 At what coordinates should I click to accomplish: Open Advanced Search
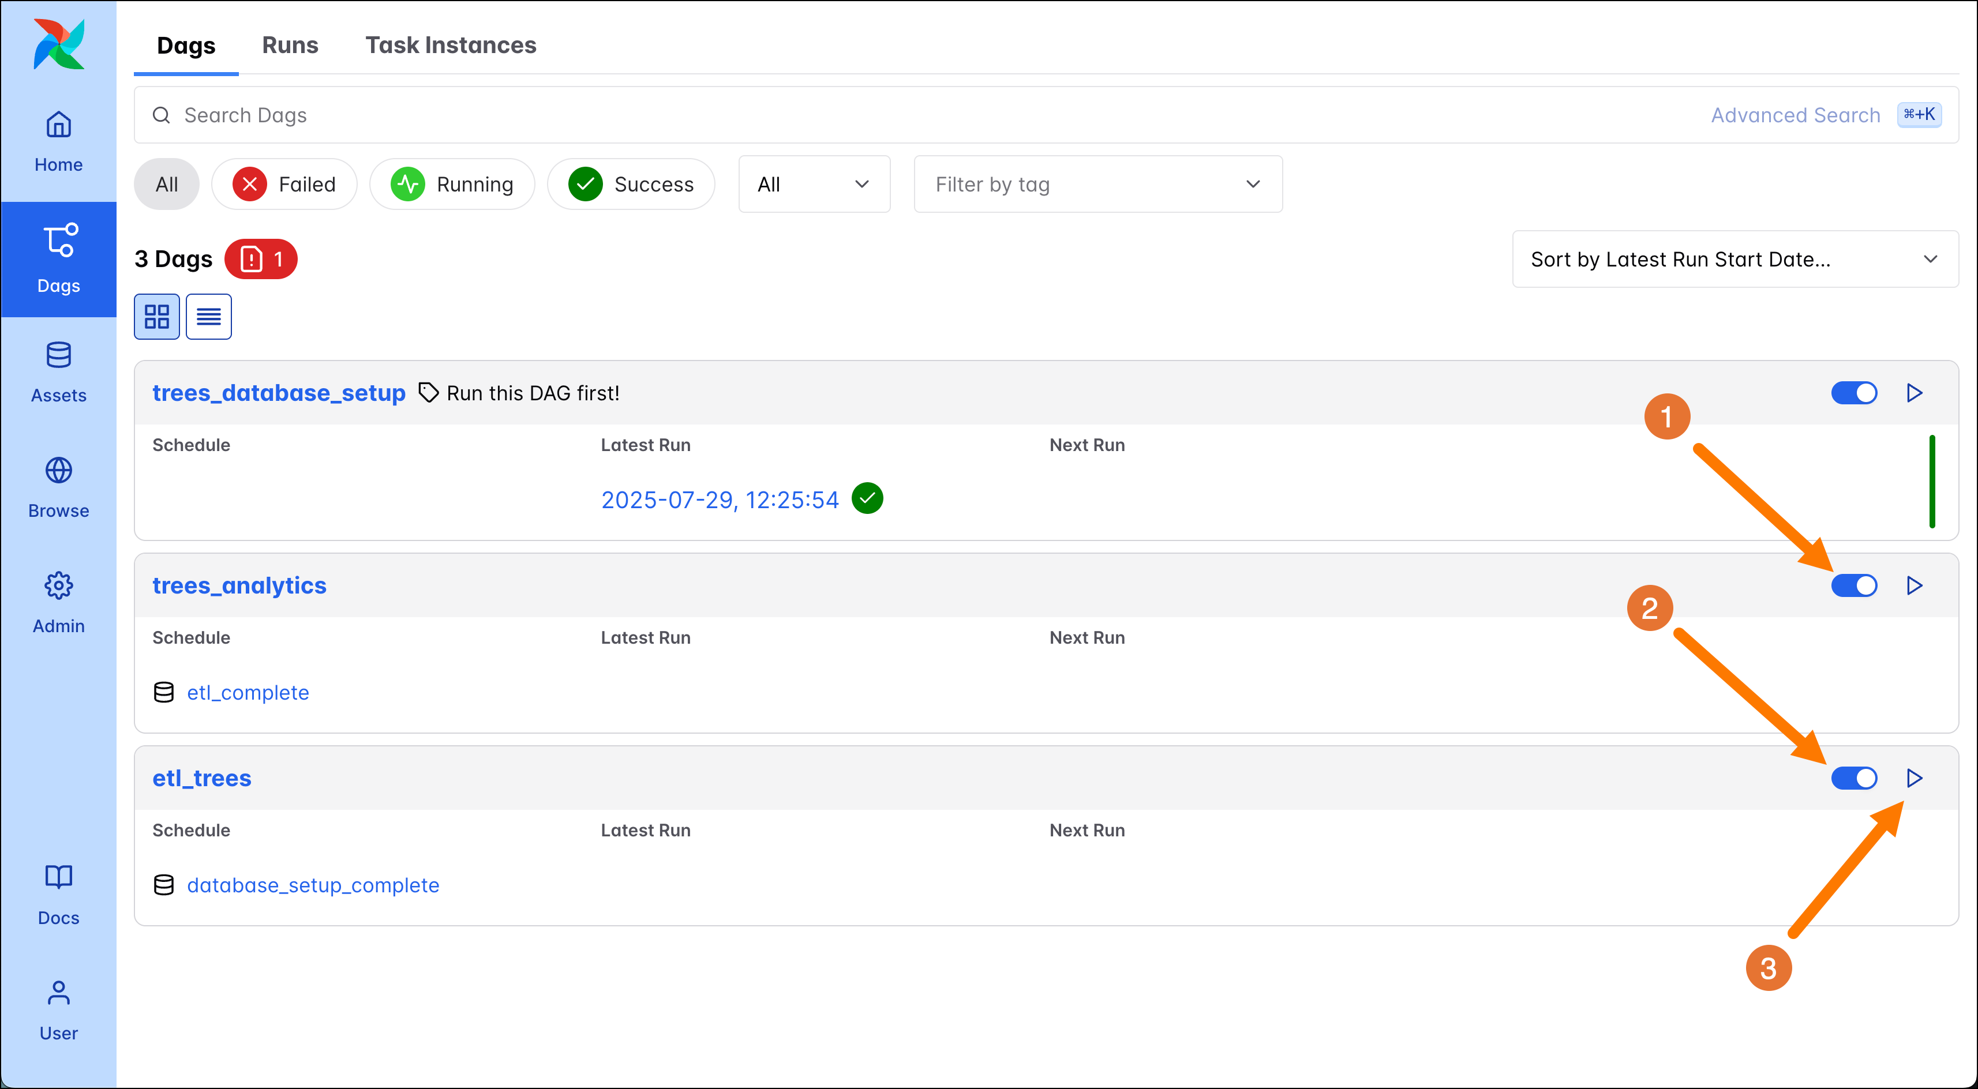pyautogui.click(x=1795, y=114)
